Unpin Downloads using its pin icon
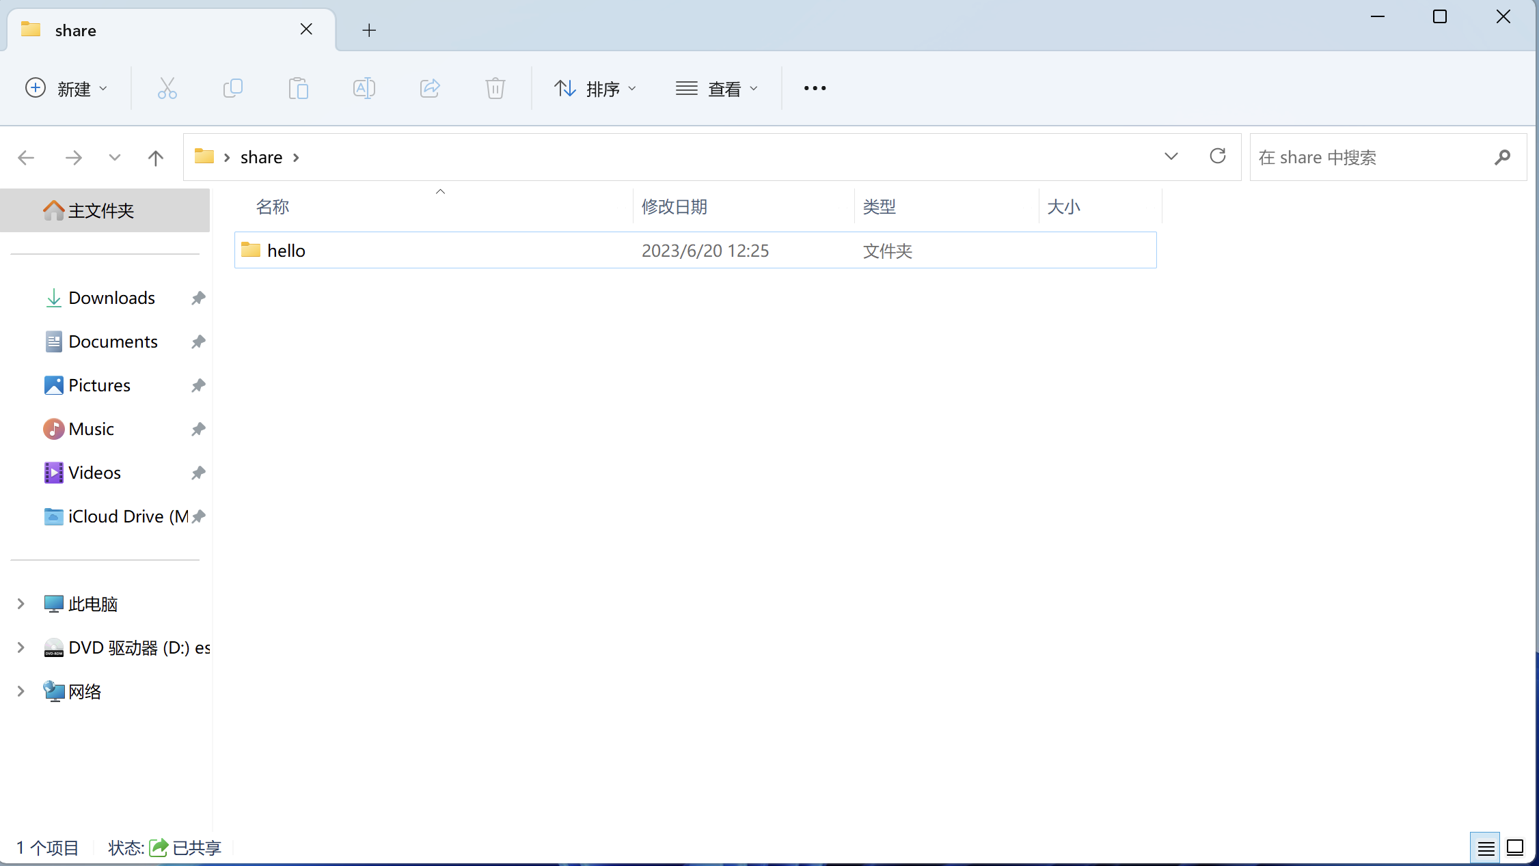Screen dimensions: 1539x866 point(198,298)
